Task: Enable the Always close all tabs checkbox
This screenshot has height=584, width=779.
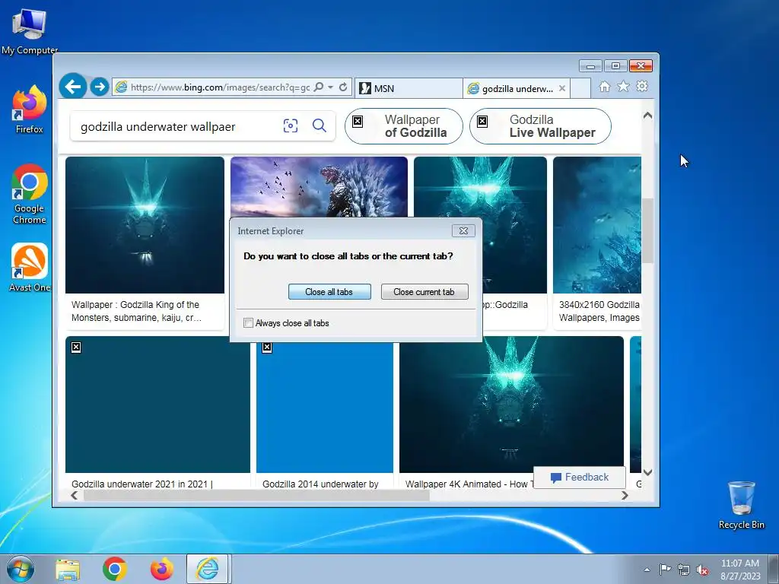Action: (249, 323)
